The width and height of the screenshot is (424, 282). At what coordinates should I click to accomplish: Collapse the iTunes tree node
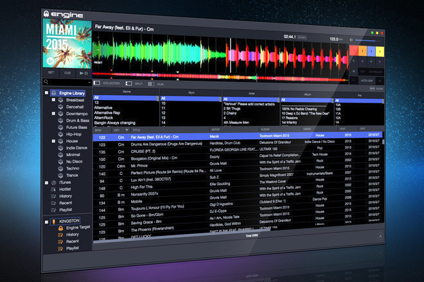(46, 183)
